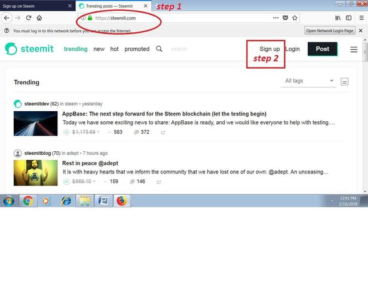Image resolution: width=368 pixels, height=287 pixels.
Task: Open Word from the taskbar
Action: coord(103,201)
